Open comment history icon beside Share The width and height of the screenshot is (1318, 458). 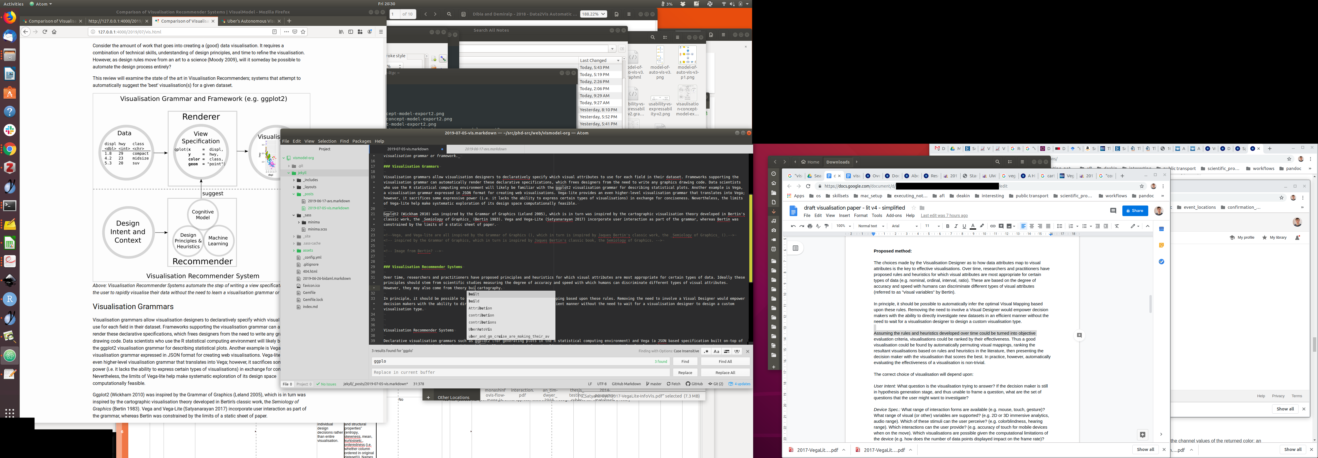point(1113,211)
